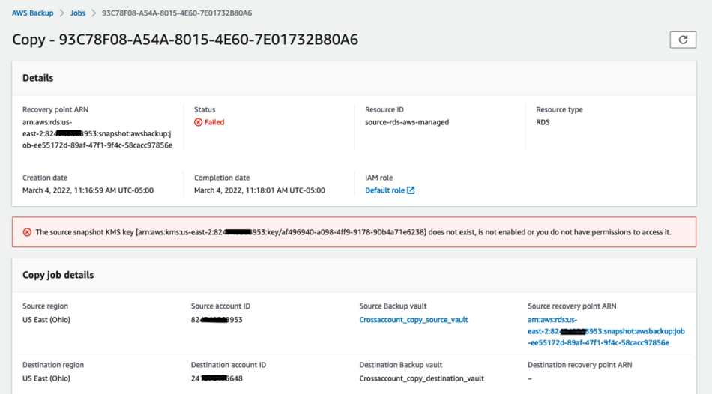Click the breadcrumb chevron after AWS Backup
Viewport: 712px width, 394px height.
point(61,13)
